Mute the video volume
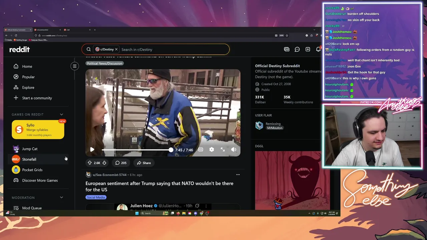This screenshot has height=240, width=427. click(x=234, y=150)
